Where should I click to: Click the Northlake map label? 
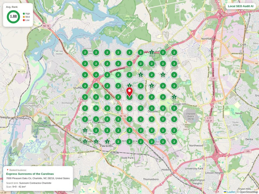[x=207, y=39]
